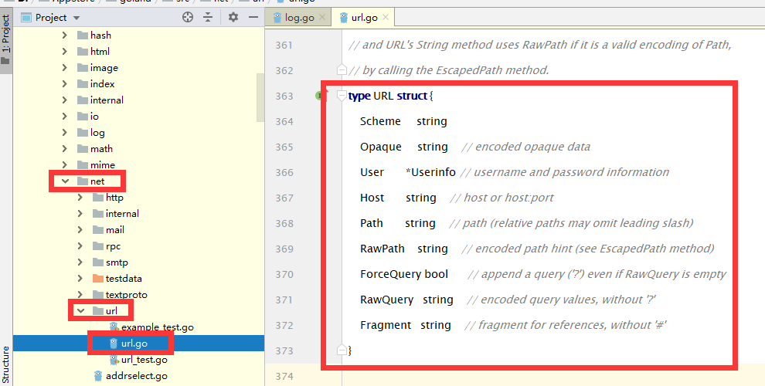
Task: Click the Scheme field name
Action: pos(380,121)
